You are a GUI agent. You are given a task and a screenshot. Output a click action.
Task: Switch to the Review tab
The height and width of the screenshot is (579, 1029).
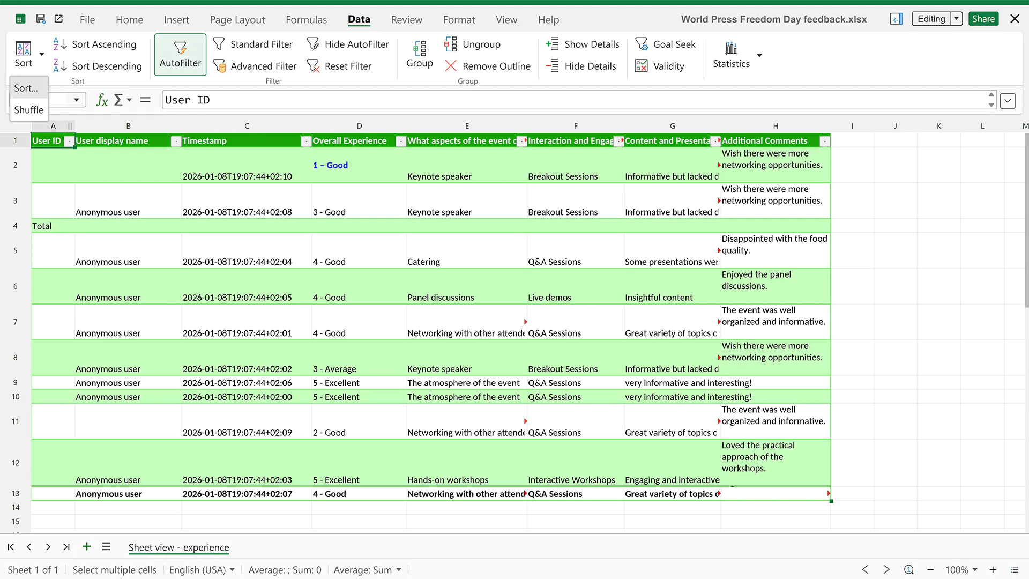pos(406,19)
